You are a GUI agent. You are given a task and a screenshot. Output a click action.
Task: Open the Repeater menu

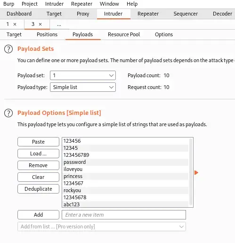pos(81,4)
